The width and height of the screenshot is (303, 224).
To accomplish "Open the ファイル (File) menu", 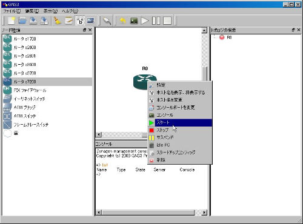I will (12, 11).
